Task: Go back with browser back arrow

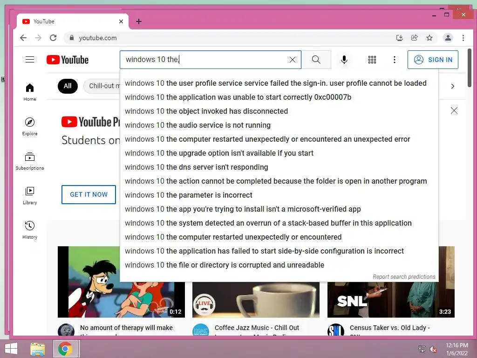Action: [x=23, y=38]
